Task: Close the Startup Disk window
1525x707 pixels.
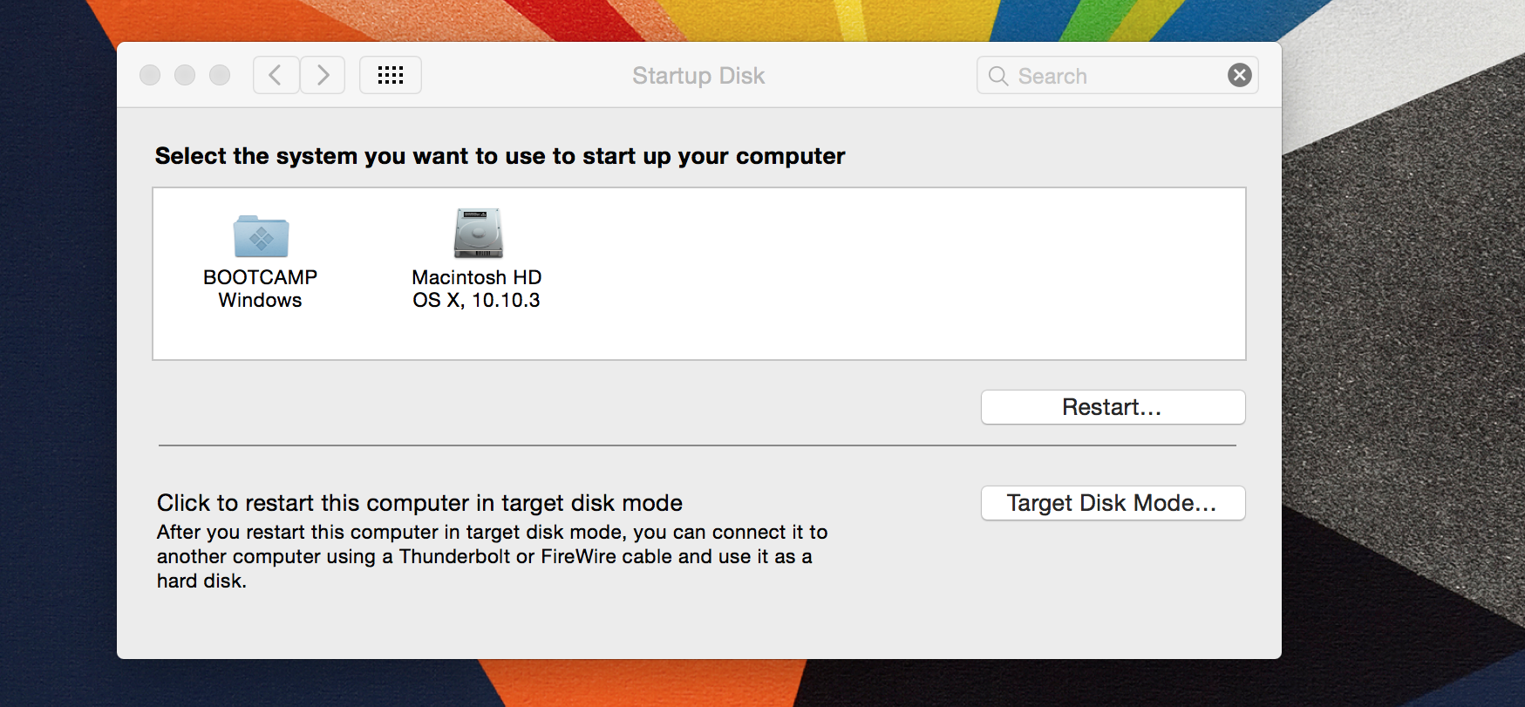Action: coord(150,75)
